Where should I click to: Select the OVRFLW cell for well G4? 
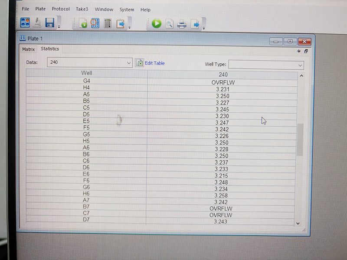click(x=223, y=82)
